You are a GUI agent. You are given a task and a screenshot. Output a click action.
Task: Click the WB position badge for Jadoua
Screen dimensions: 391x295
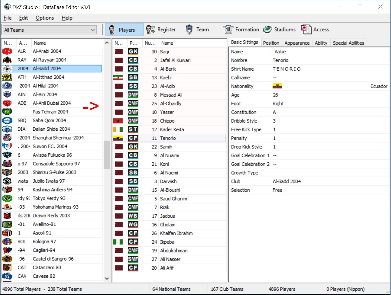(x=133, y=216)
